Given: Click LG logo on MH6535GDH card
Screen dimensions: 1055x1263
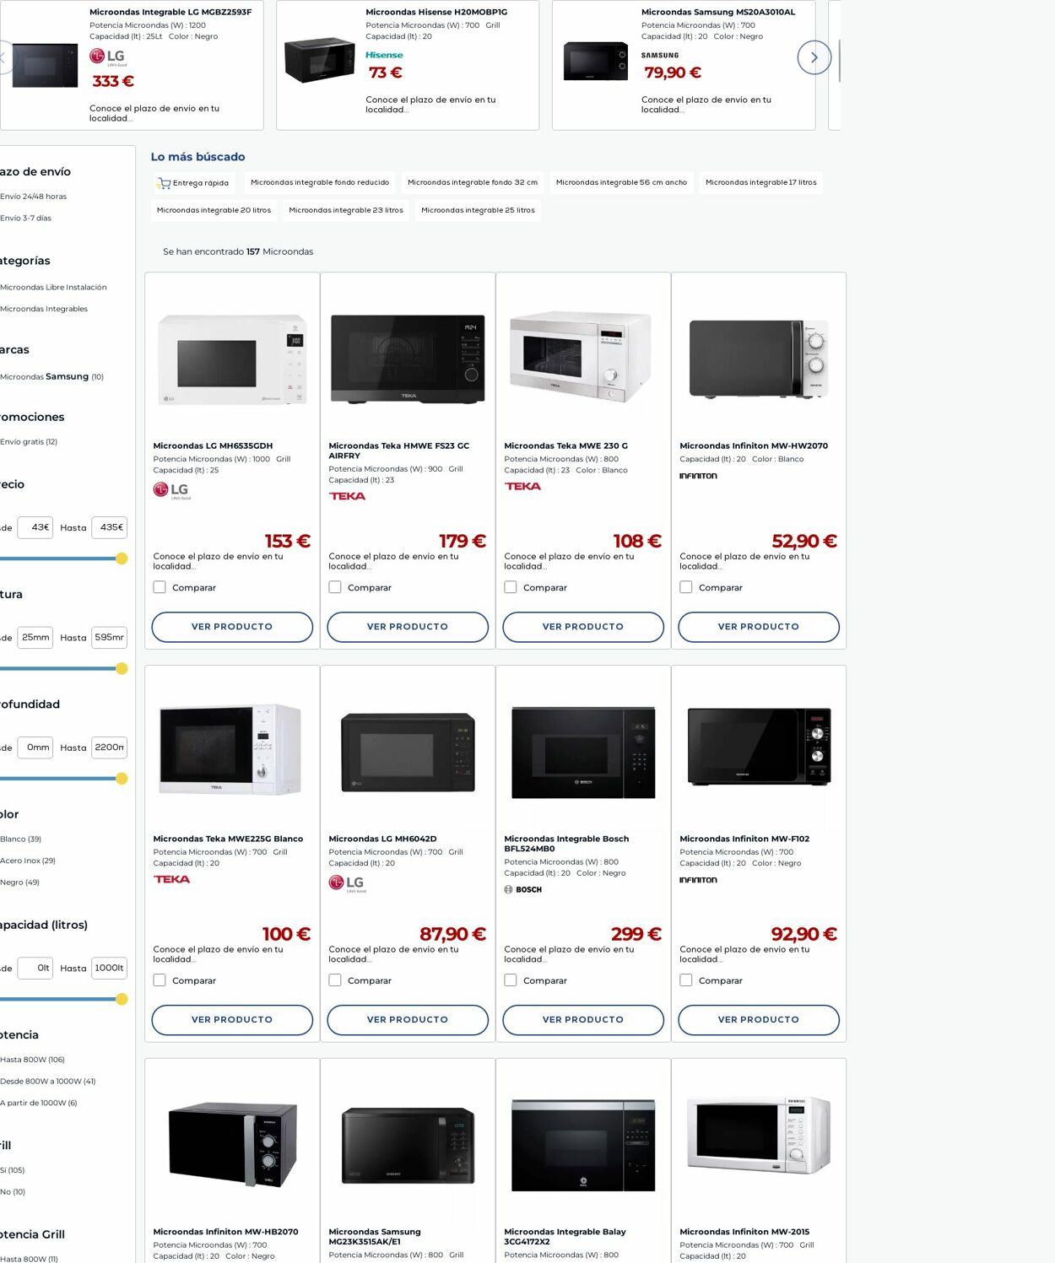Looking at the screenshot, I should tap(171, 491).
